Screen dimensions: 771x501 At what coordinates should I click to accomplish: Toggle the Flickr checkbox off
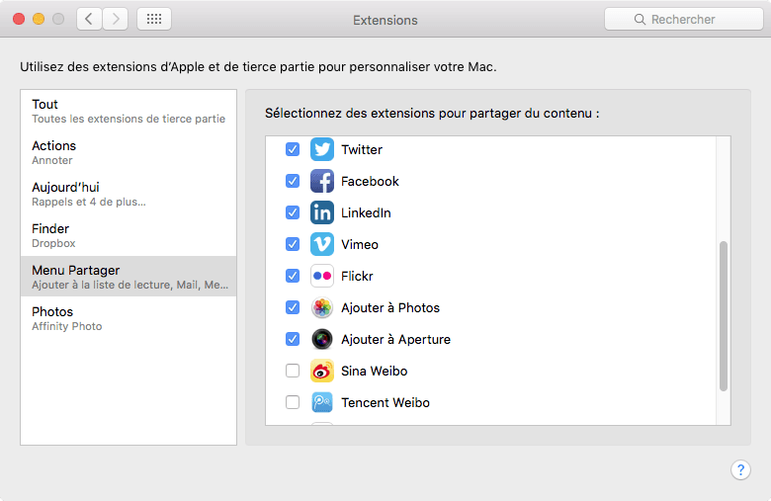click(293, 276)
